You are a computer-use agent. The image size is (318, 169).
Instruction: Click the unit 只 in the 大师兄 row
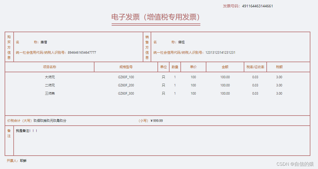164,77
